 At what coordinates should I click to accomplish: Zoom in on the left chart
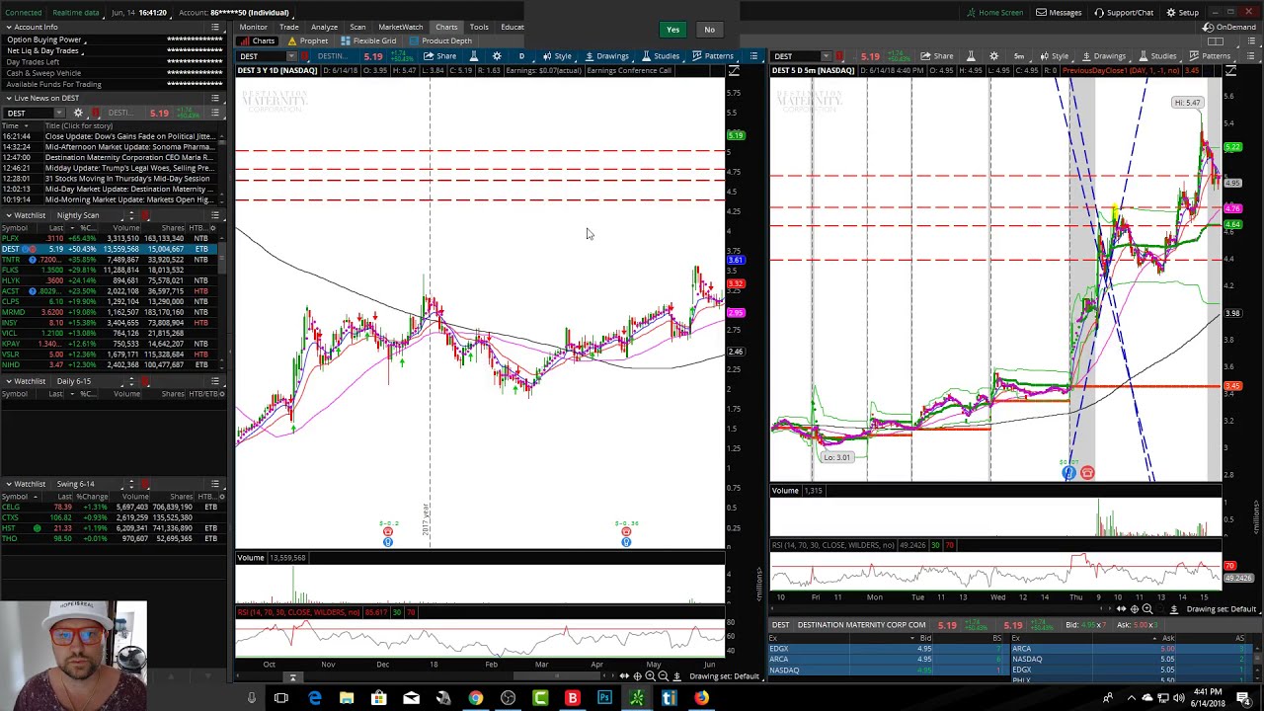650,676
